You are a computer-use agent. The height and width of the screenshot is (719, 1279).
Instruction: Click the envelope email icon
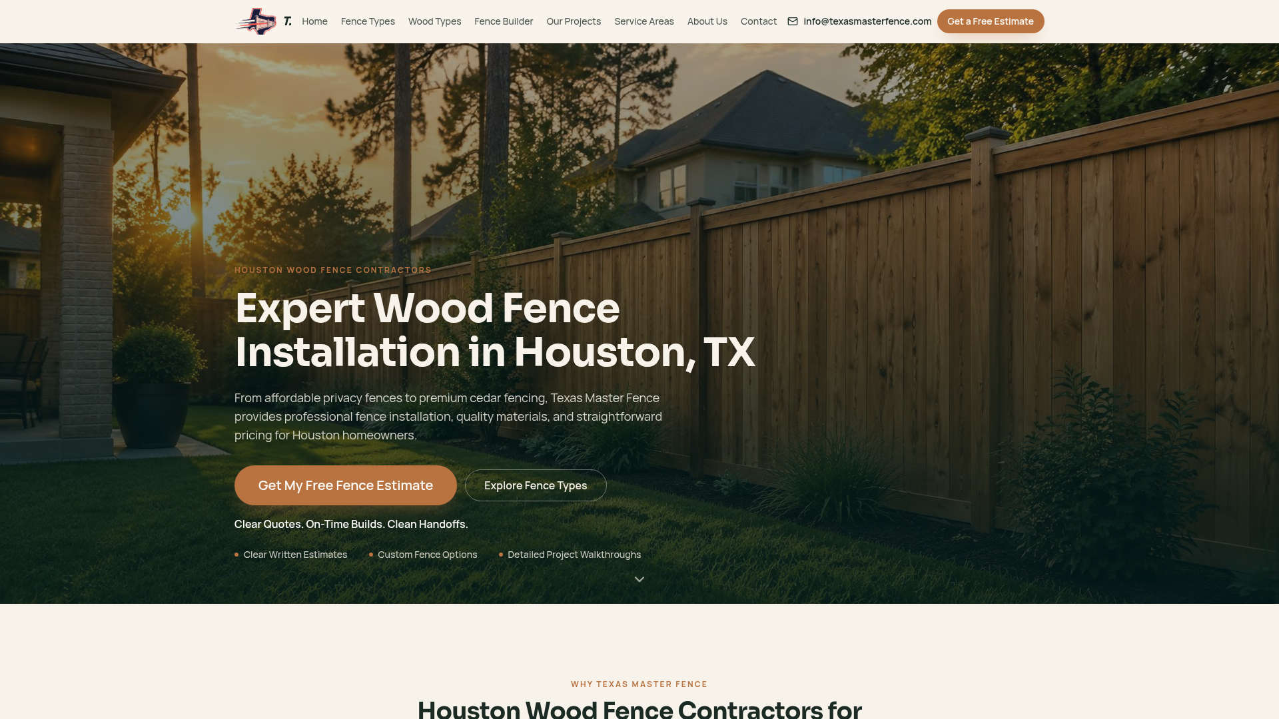point(793,21)
